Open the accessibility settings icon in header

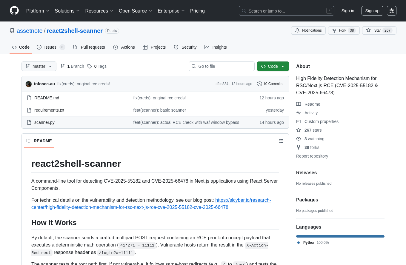(x=392, y=11)
